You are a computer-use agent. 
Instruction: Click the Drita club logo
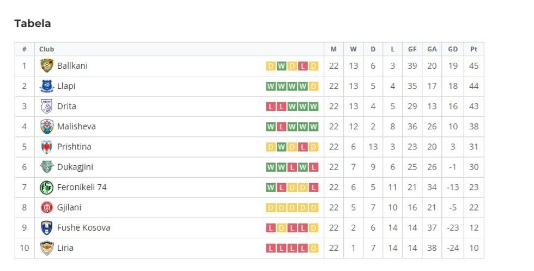click(x=47, y=106)
